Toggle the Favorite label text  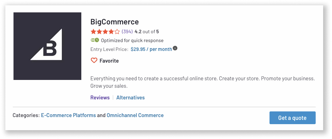(109, 61)
